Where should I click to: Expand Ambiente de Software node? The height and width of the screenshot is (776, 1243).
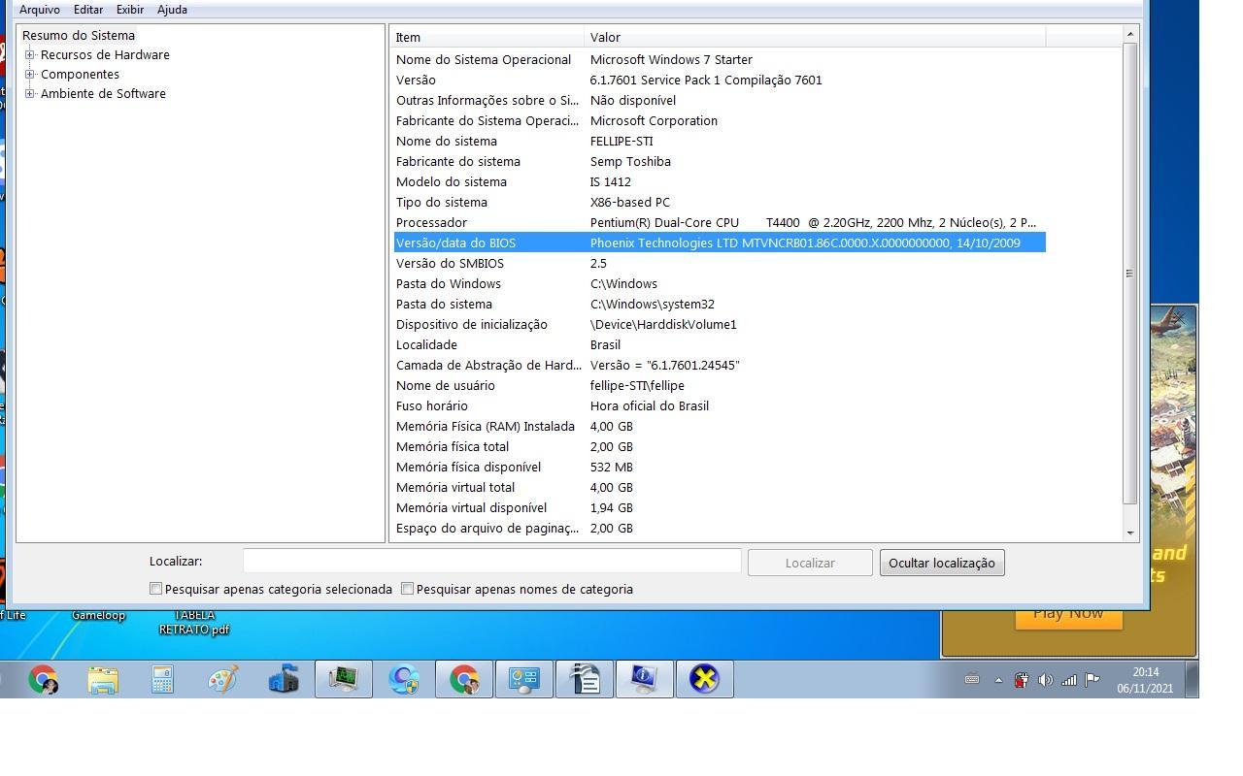click(x=30, y=93)
